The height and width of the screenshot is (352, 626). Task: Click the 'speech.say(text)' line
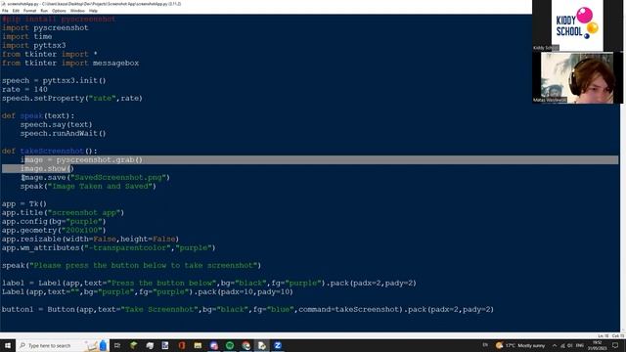click(x=57, y=124)
